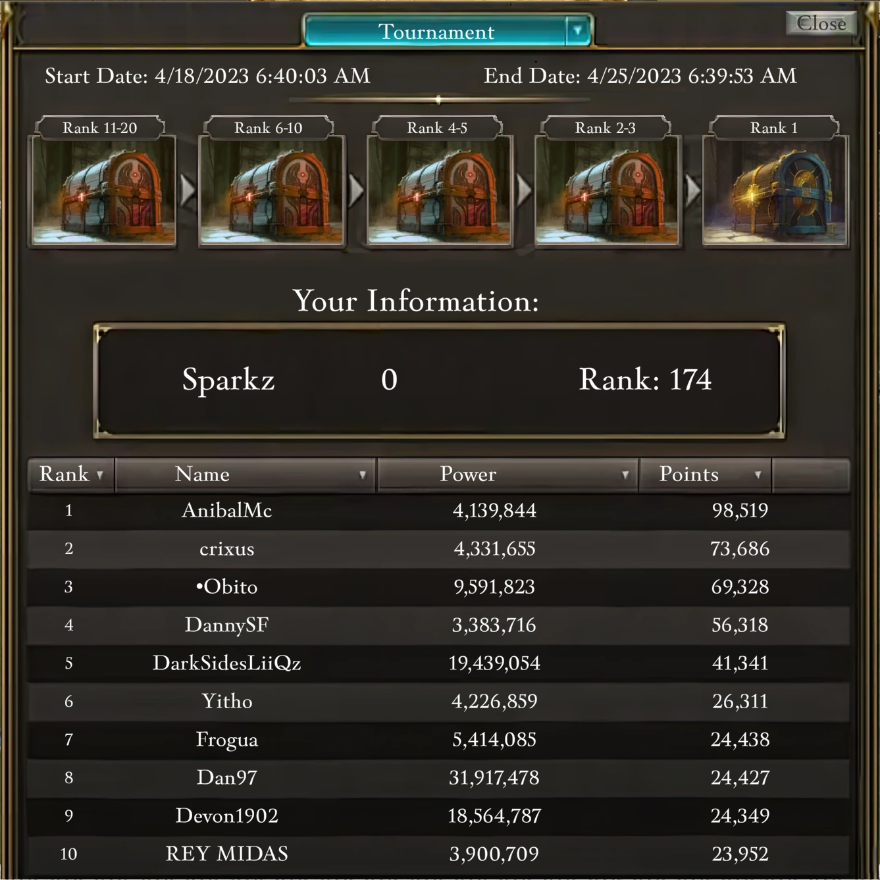Select the Rank 6-10 reward chest
This screenshot has height=880, width=880.
271,191
